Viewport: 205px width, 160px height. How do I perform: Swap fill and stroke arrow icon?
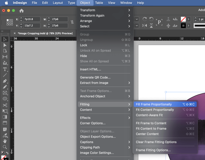pyautogui.click(x=7, y=153)
